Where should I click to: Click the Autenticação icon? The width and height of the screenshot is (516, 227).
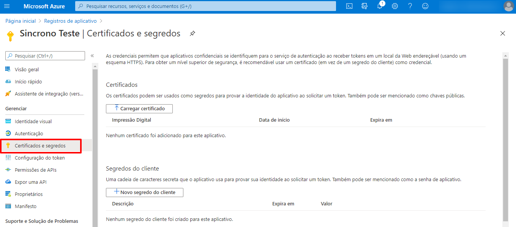(8, 133)
